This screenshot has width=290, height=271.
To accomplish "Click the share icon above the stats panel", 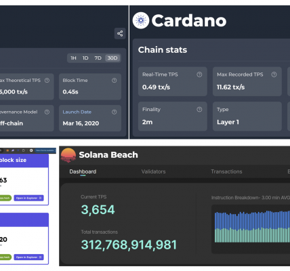I will point(120,34).
